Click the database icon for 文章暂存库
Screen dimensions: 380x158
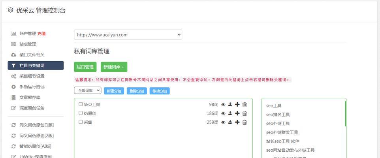pos(13,98)
